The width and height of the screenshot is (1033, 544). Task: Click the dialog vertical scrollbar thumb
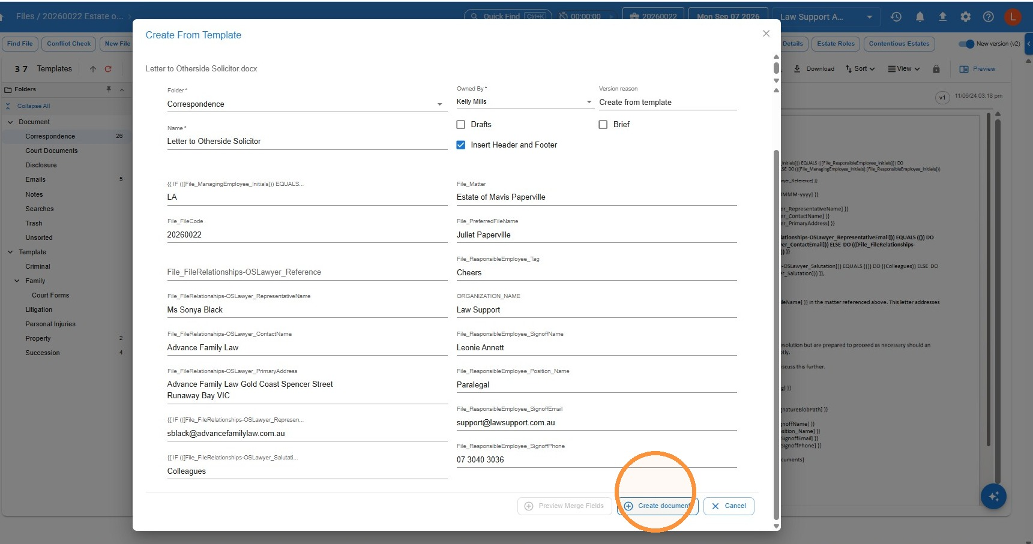[x=776, y=335]
